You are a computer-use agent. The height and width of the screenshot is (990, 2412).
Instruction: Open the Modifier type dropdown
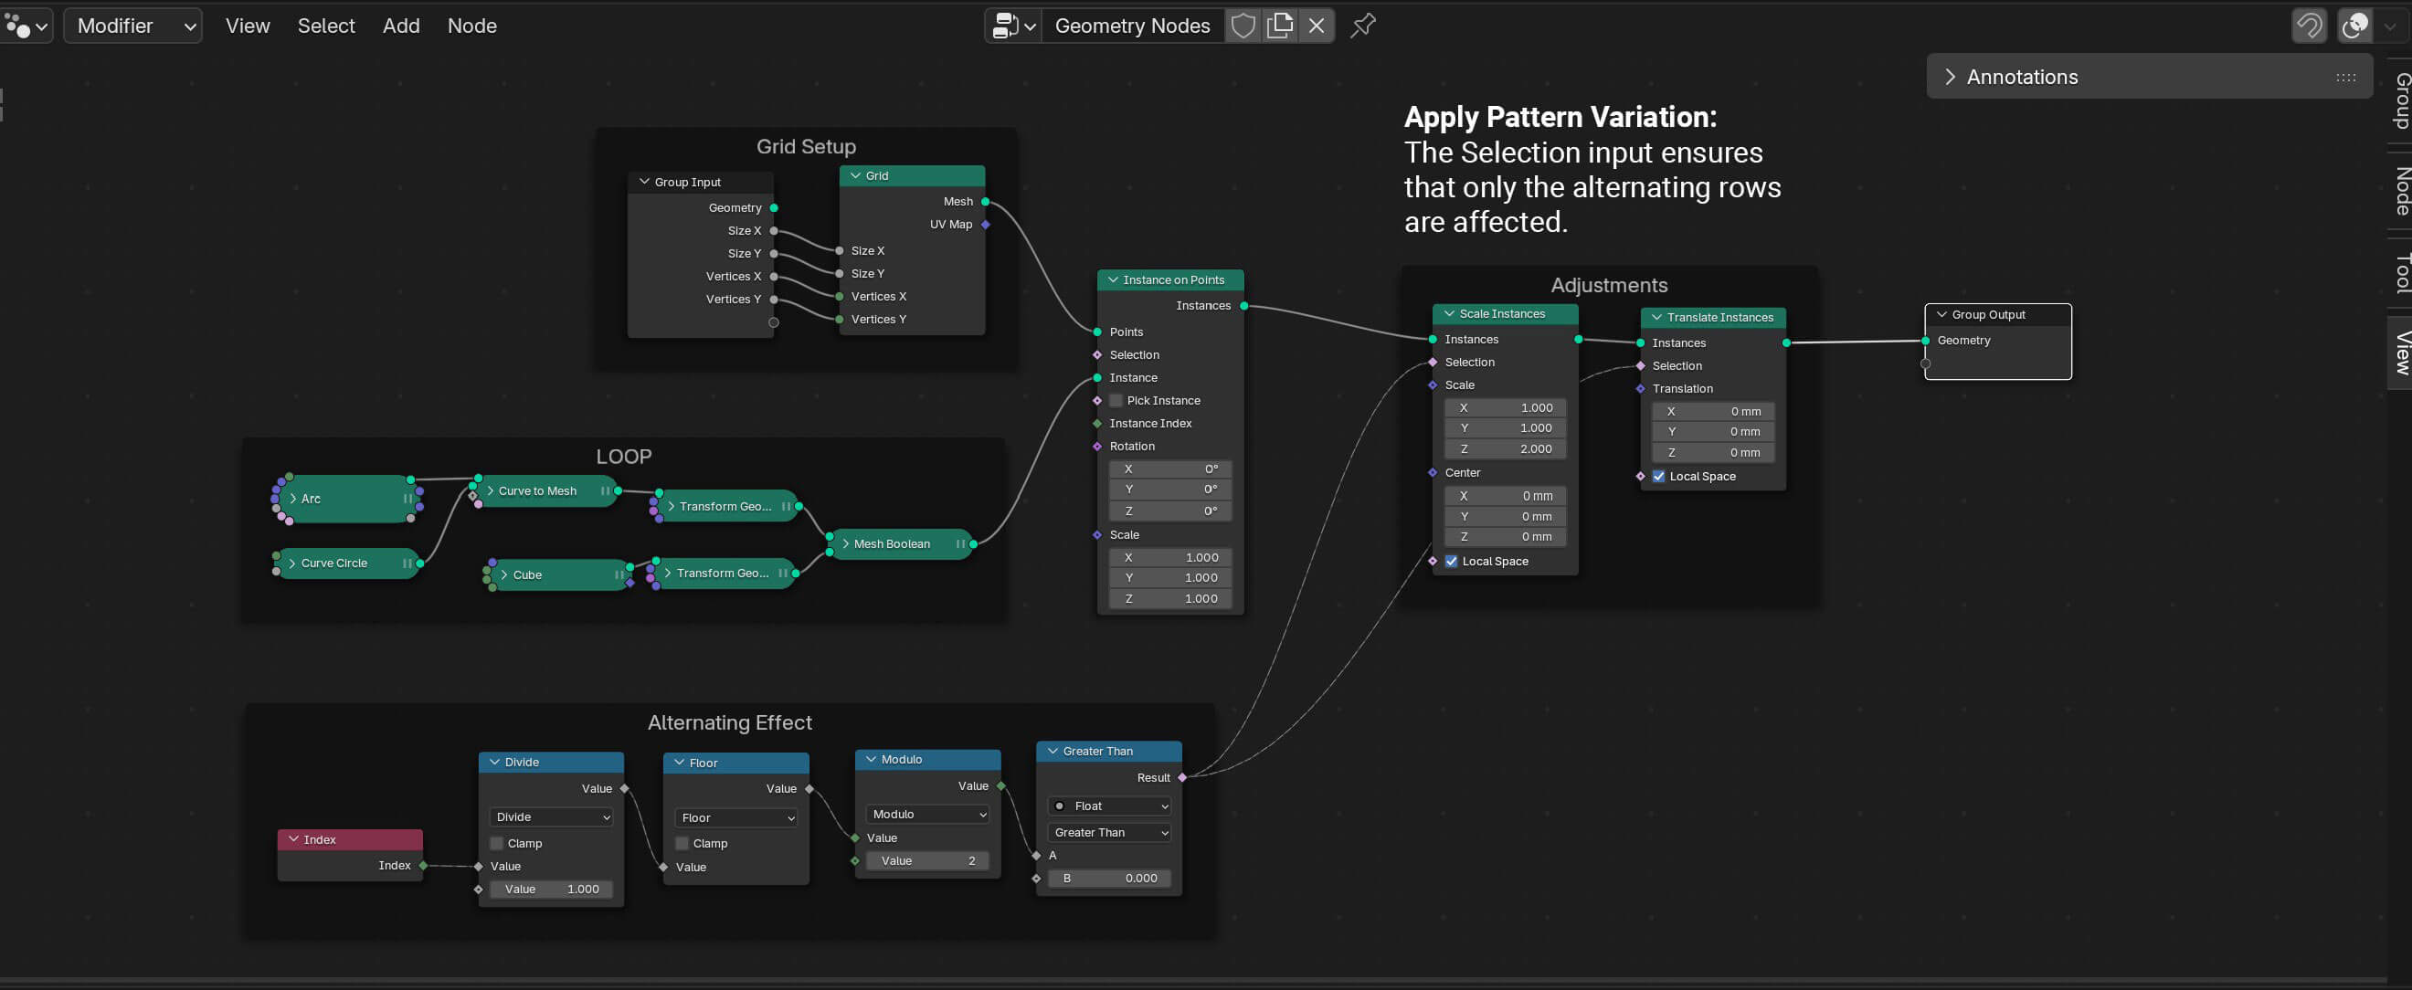click(133, 26)
